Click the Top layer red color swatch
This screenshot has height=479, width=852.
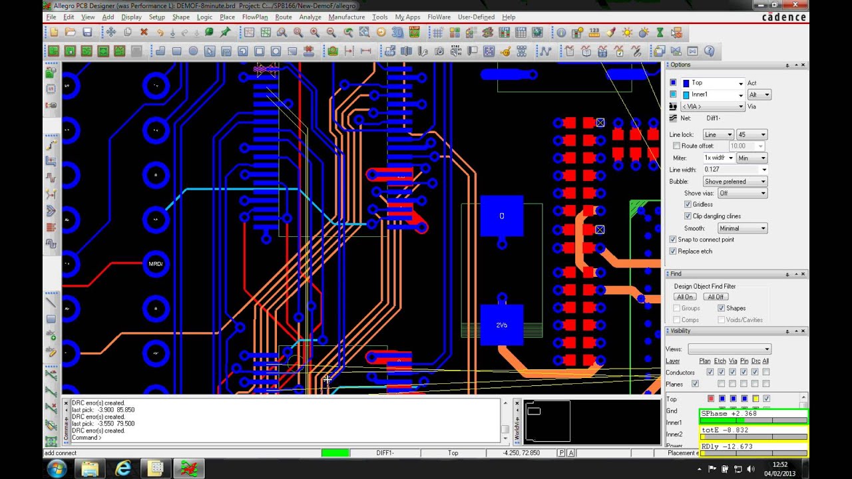711,399
